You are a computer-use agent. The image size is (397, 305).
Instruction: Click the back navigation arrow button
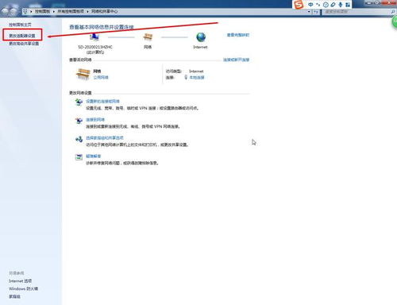coord(6,11)
